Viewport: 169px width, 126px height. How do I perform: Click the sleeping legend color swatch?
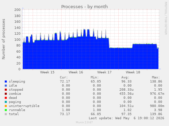point(6,82)
